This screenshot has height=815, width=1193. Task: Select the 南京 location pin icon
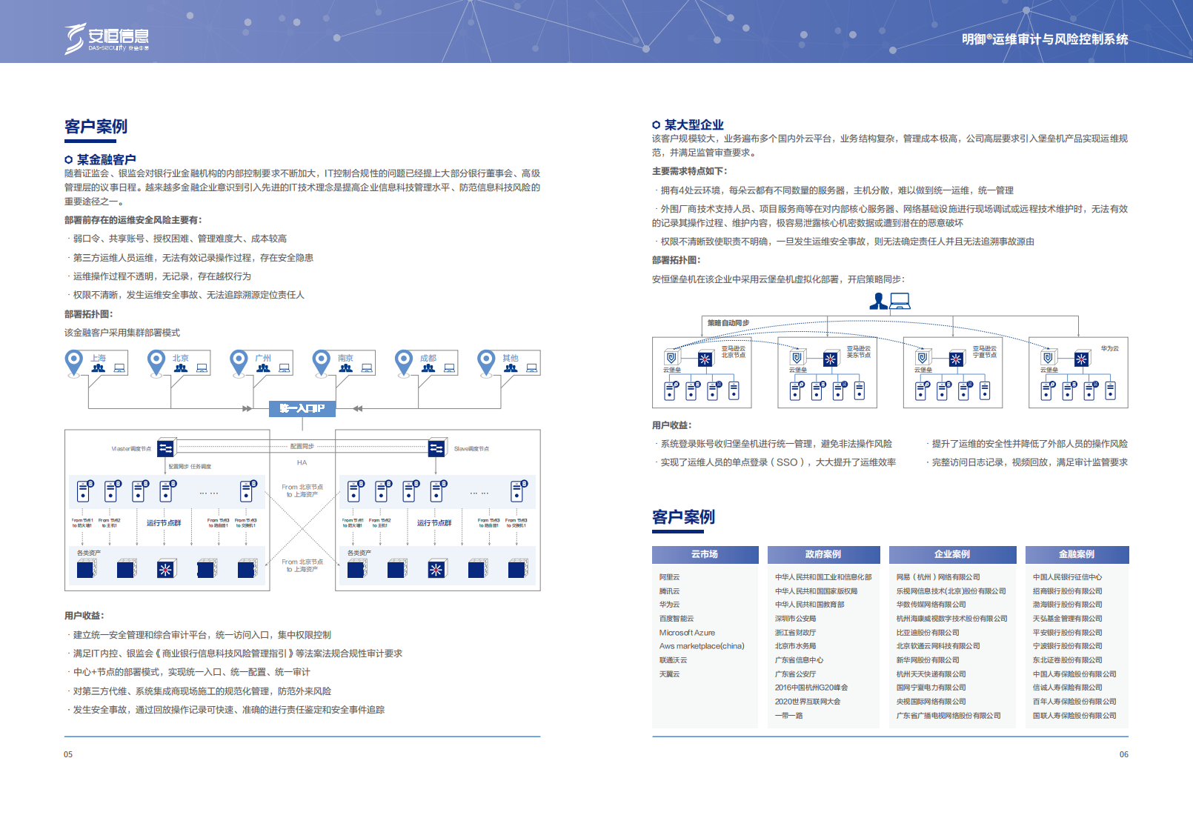point(321,363)
